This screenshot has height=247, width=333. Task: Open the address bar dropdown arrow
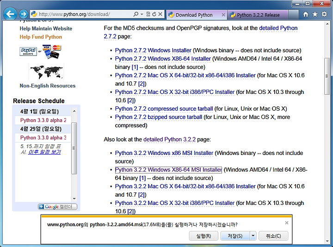pos(142,14)
